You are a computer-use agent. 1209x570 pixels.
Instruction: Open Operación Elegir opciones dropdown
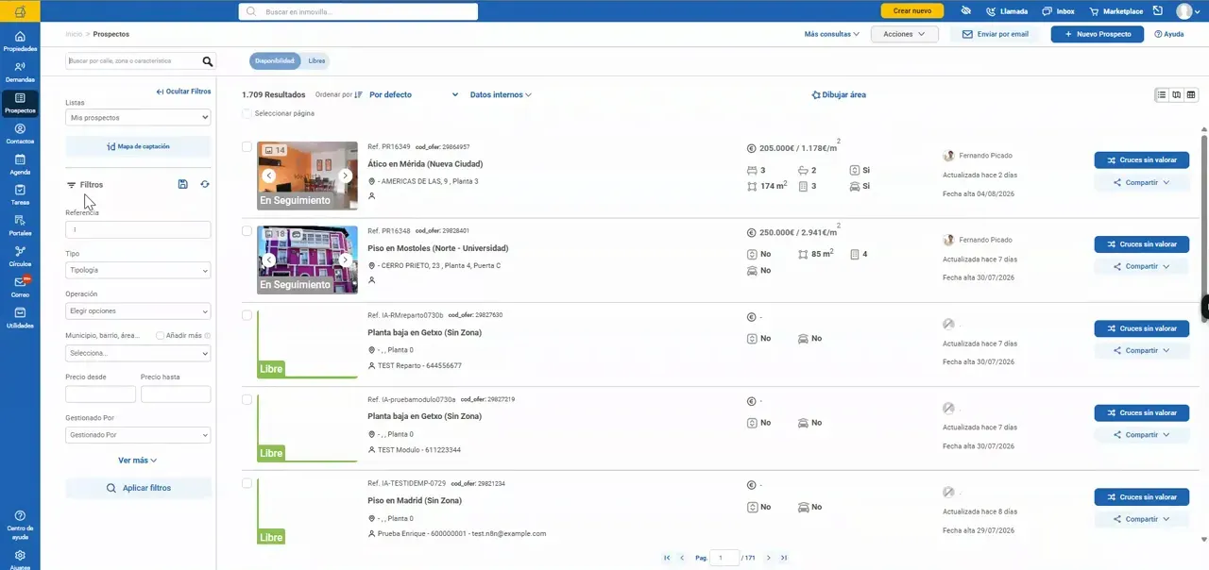pos(138,311)
